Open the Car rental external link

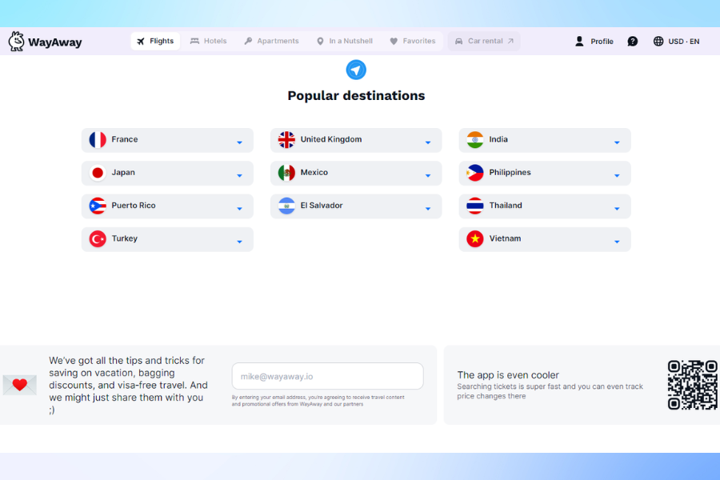coord(484,42)
